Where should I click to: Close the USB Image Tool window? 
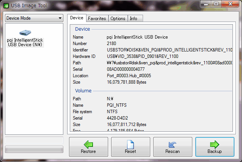click(x=230, y=4)
